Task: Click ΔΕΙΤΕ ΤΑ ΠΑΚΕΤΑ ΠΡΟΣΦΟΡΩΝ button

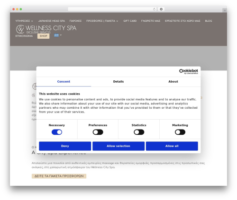Action: pos(59,176)
